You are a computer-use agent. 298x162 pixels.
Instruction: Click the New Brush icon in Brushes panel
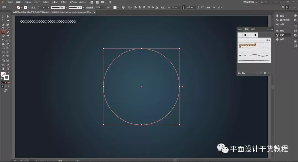265,73
